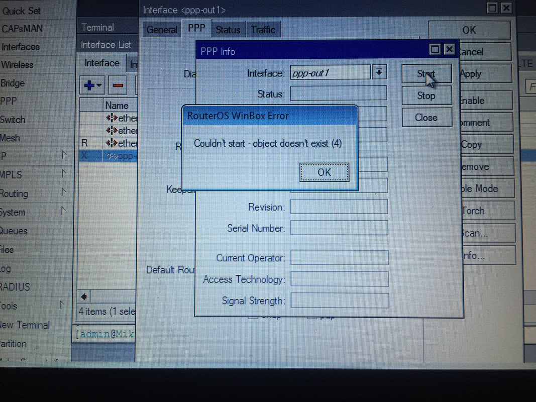Switch to the General tab

[161, 30]
